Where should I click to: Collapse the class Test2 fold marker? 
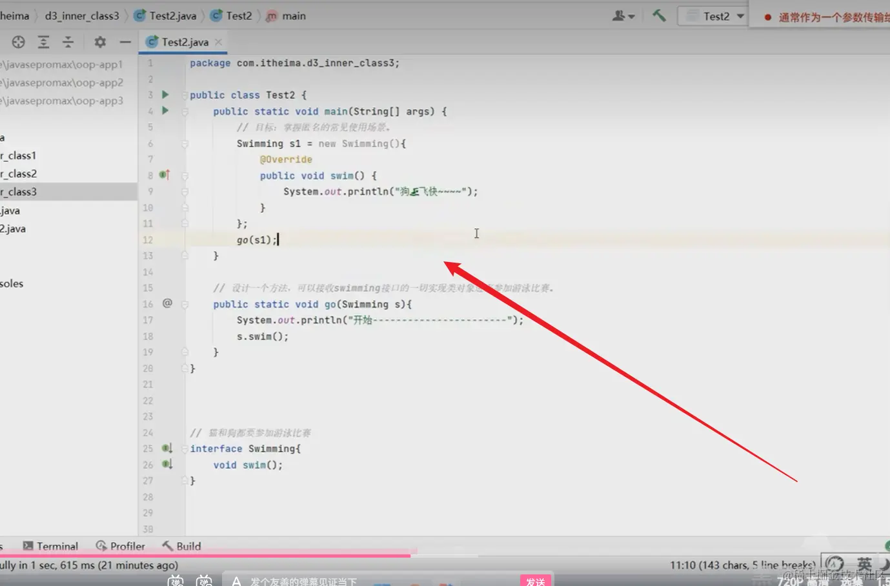[185, 95]
